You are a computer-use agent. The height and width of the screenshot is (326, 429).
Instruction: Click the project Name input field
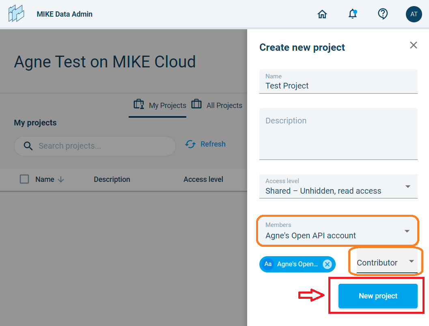[338, 86]
